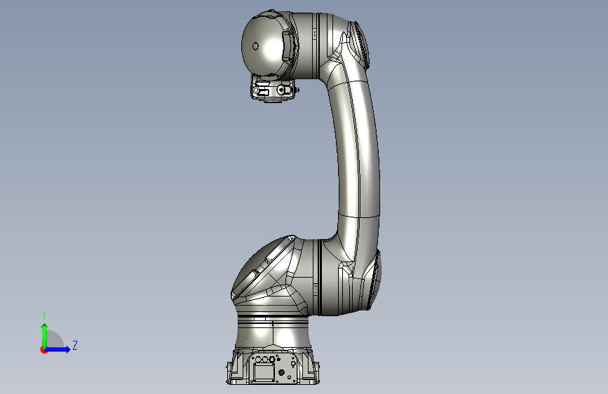This screenshot has width=608, height=394.
Task: Select the tool flange under the wrist
Action: 275,88
